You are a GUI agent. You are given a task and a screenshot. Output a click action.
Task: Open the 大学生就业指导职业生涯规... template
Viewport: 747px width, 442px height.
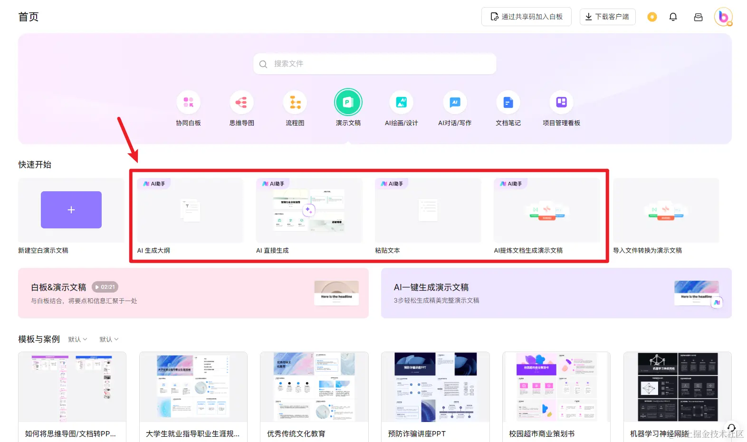(193, 397)
